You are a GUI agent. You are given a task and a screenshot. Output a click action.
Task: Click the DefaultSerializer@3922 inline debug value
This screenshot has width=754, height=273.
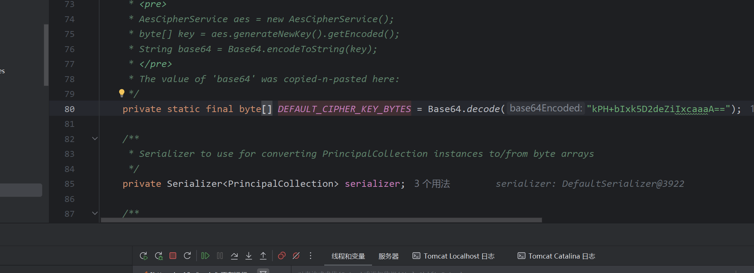(623, 184)
